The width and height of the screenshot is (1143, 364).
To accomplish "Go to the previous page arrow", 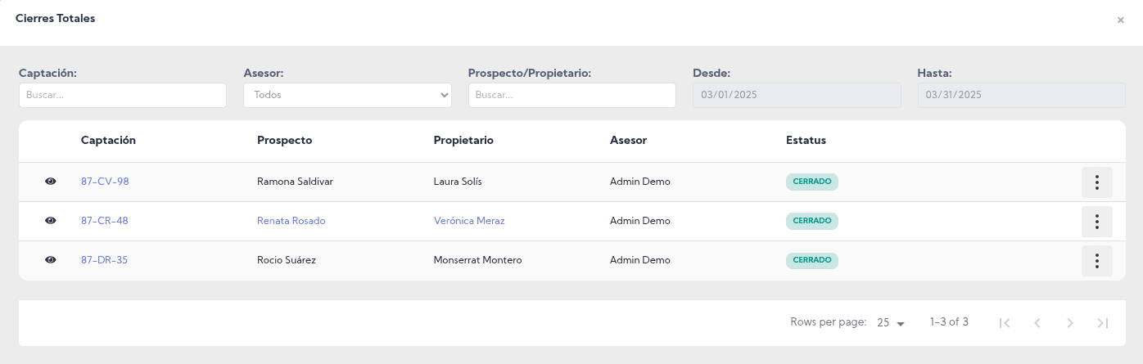I will coord(1037,323).
